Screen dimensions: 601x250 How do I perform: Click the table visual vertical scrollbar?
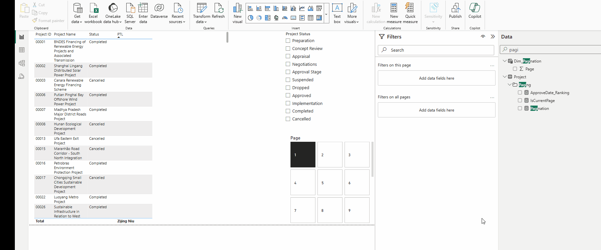click(x=227, y=37)
